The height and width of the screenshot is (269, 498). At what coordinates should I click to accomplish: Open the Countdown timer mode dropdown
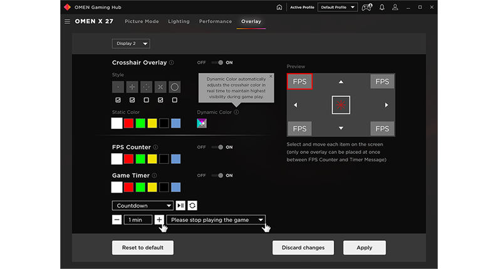click(x=143, y=206)
